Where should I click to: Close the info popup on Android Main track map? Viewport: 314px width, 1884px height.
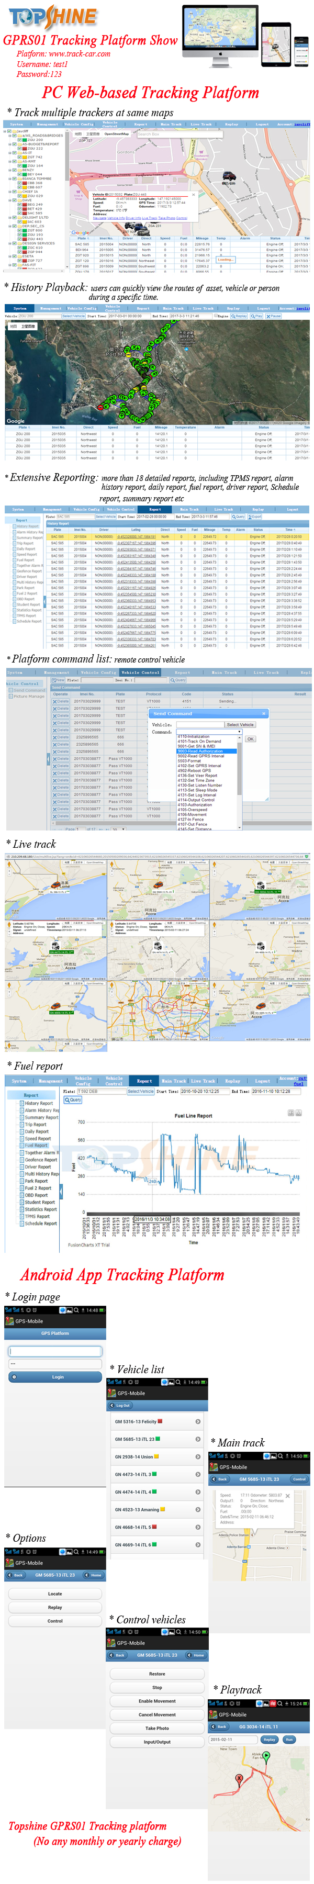(x=288, y=1496)
